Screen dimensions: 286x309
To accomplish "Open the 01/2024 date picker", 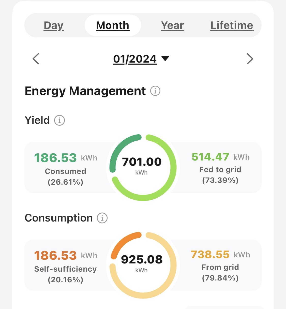I will pyautogui.click(x=135, y=59).
